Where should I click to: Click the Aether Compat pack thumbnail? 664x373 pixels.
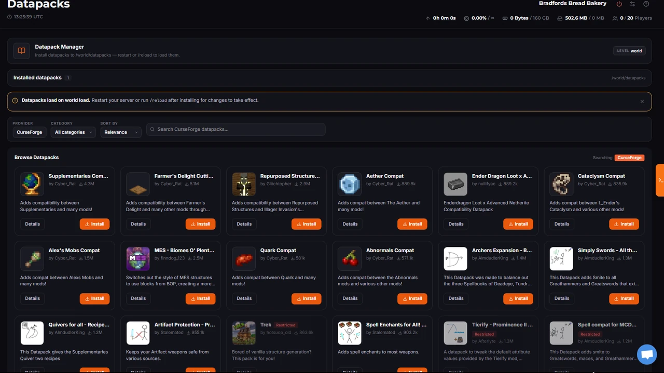(x=350, y=184)
